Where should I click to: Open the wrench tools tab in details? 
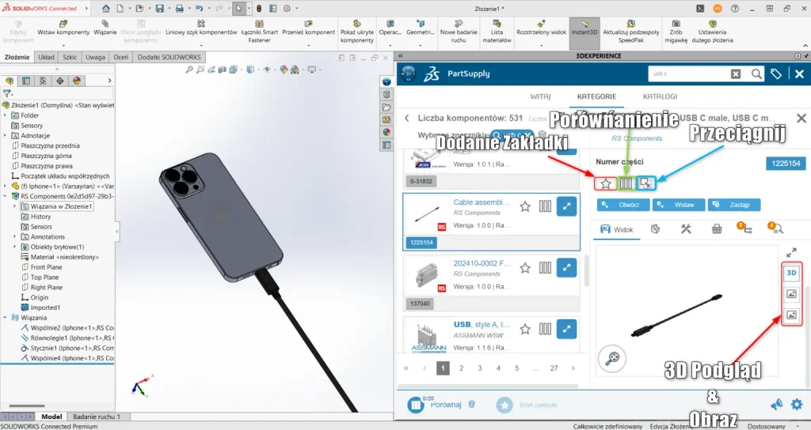point(686,228)
